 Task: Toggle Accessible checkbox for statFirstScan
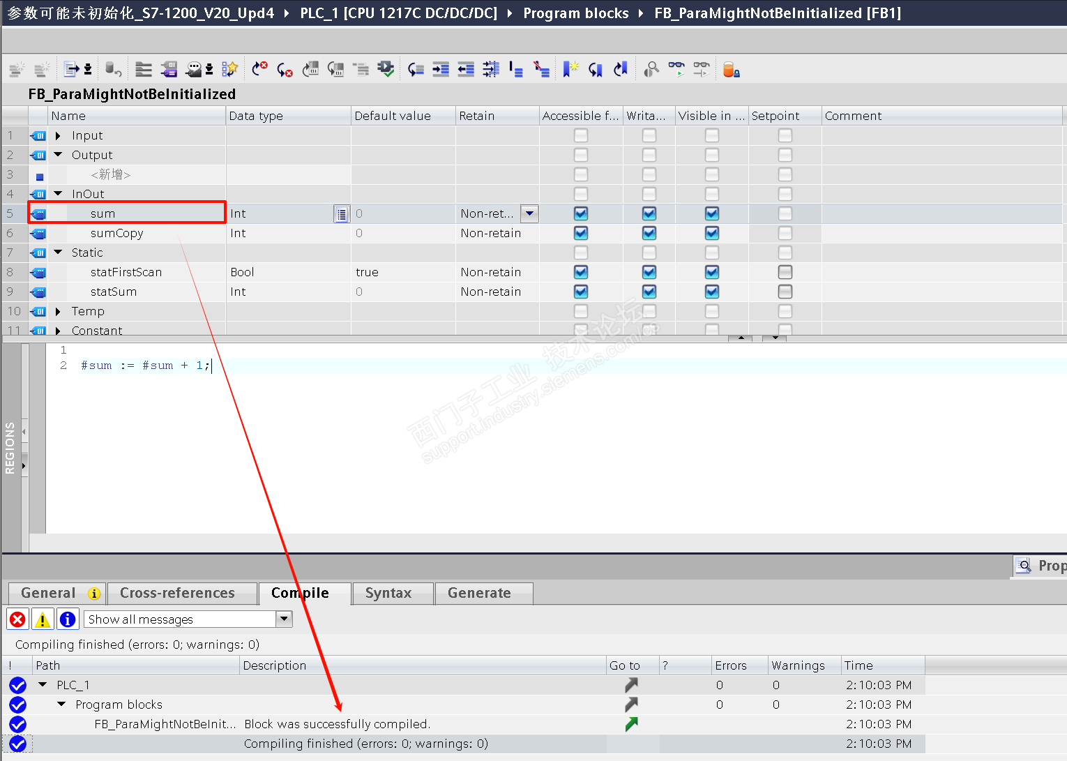[x=581, y=272]
